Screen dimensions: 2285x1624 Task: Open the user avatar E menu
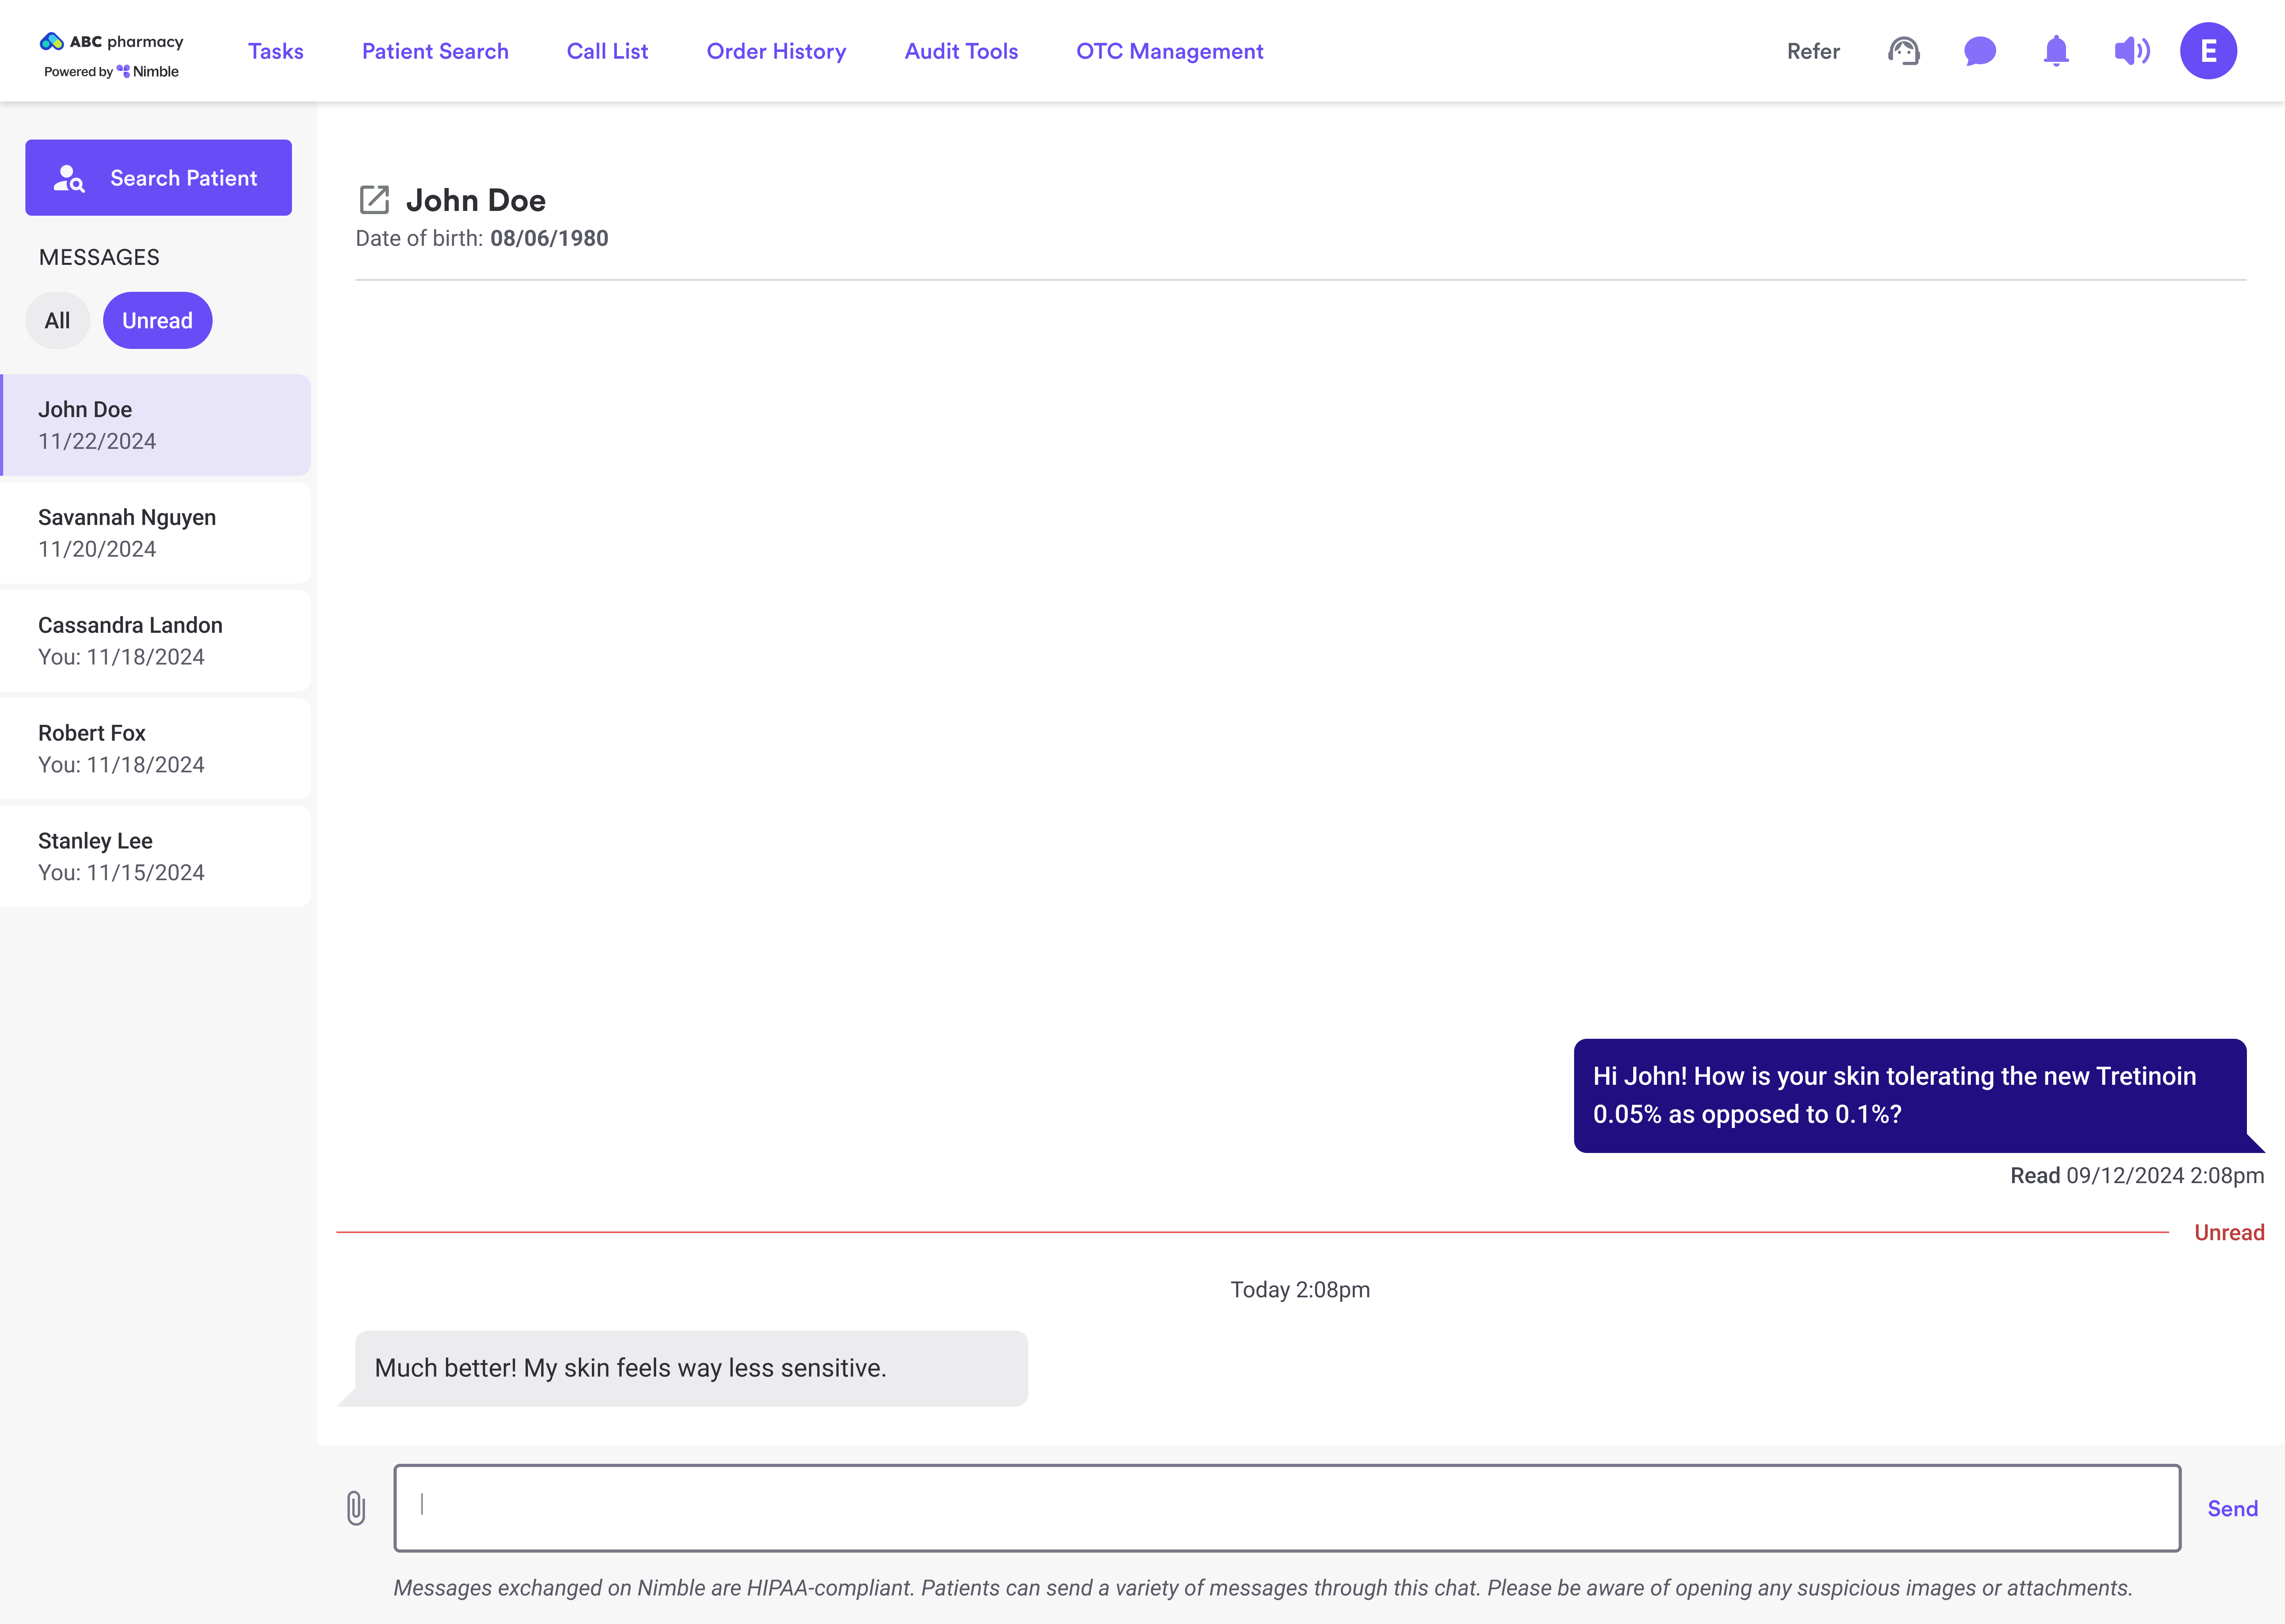[2209, 51]
